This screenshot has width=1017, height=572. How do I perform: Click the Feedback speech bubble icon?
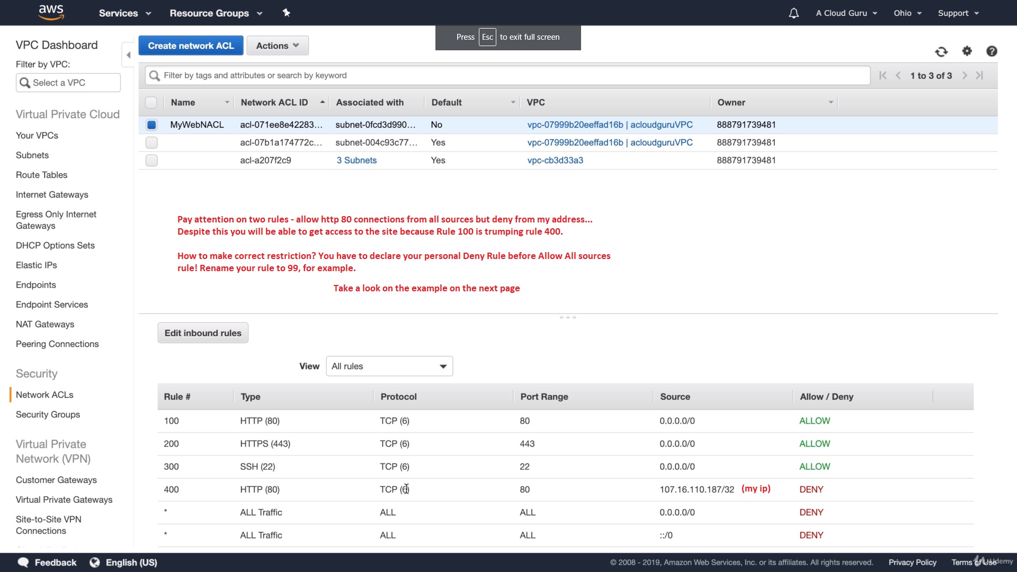pyautogui.click(x=23, y=562)
